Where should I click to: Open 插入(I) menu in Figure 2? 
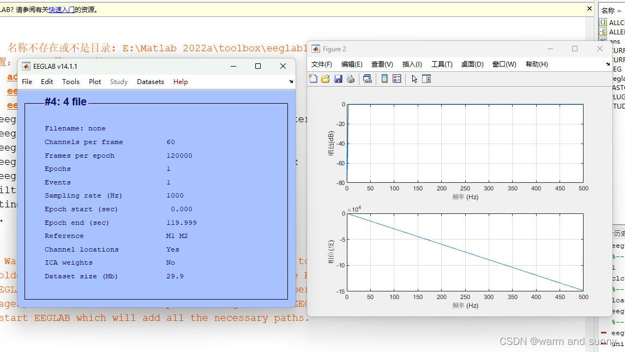(412, 64)
